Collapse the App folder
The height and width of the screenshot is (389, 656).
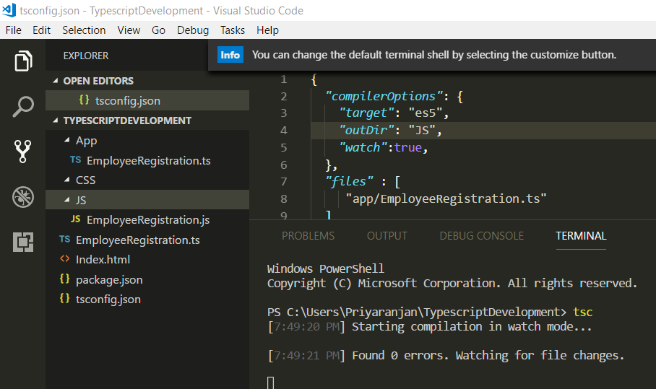click(x=86, y=141)
